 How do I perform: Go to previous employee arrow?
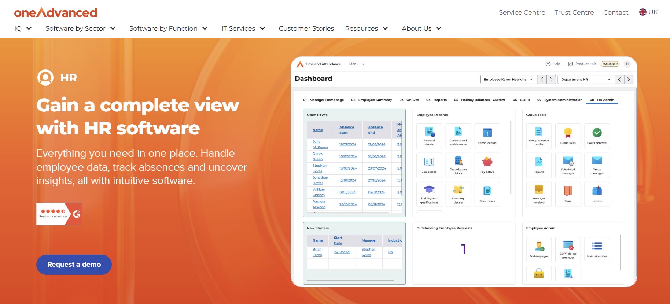tap(542, 79)
